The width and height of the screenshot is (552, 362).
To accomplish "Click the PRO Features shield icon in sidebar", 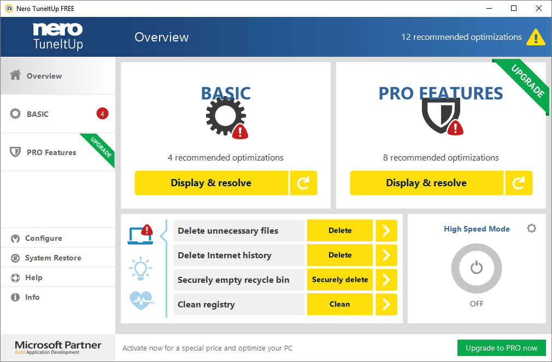I will pyautogui.click(x=15, y=152).
